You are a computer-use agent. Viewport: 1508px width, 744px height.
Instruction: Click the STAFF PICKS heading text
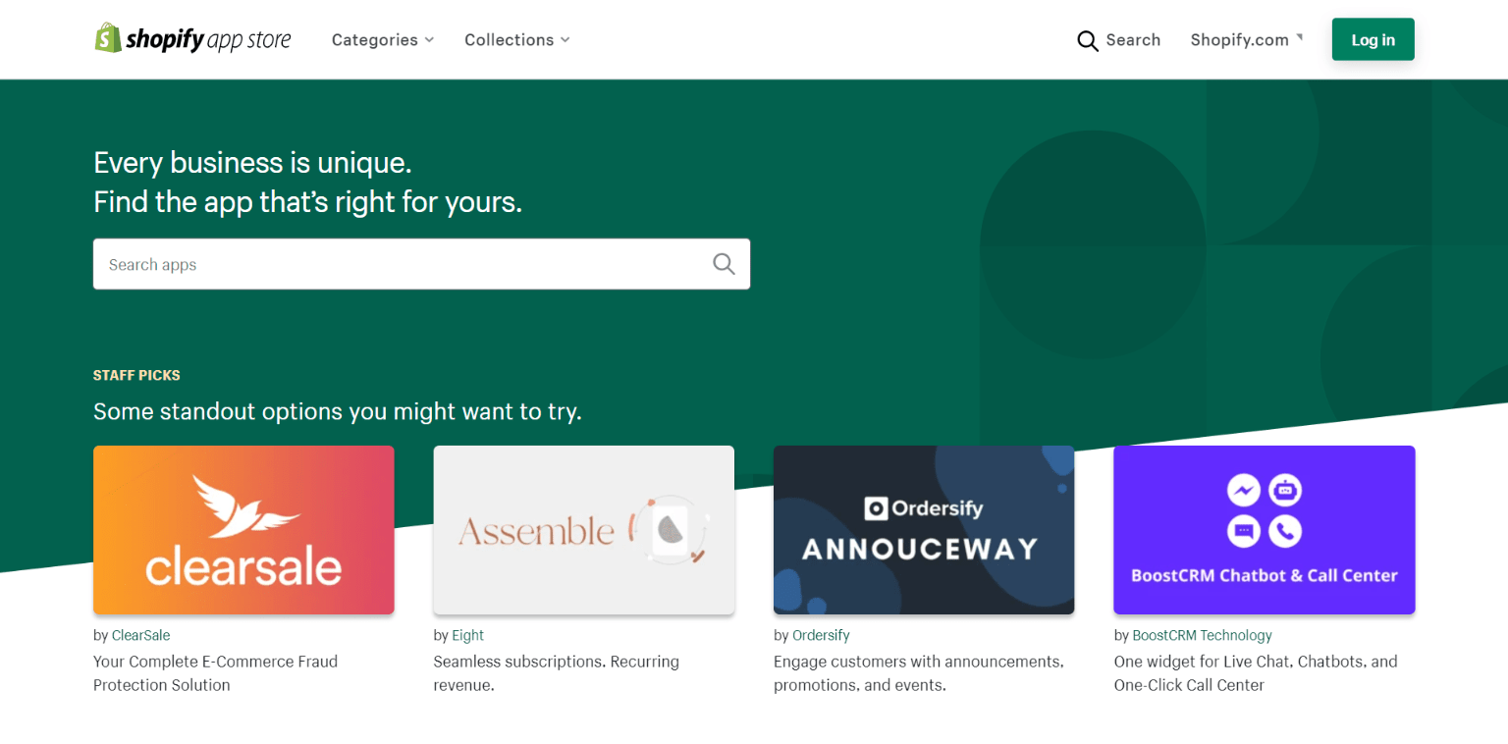pyautogui.click(x=136, y=375)
